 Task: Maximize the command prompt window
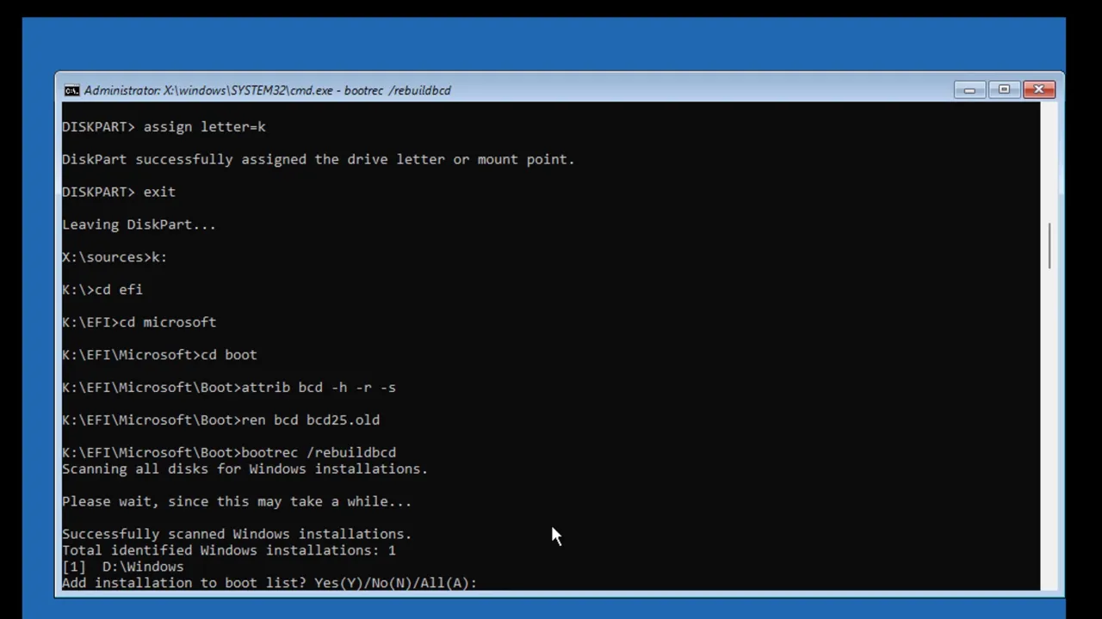(x=1004, y=89)
